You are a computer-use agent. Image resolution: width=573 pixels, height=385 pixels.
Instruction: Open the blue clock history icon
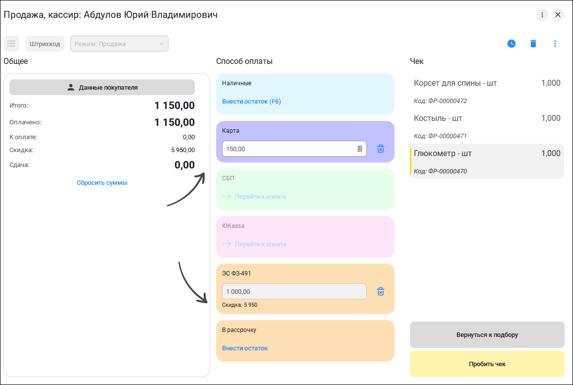coord(511,44)
